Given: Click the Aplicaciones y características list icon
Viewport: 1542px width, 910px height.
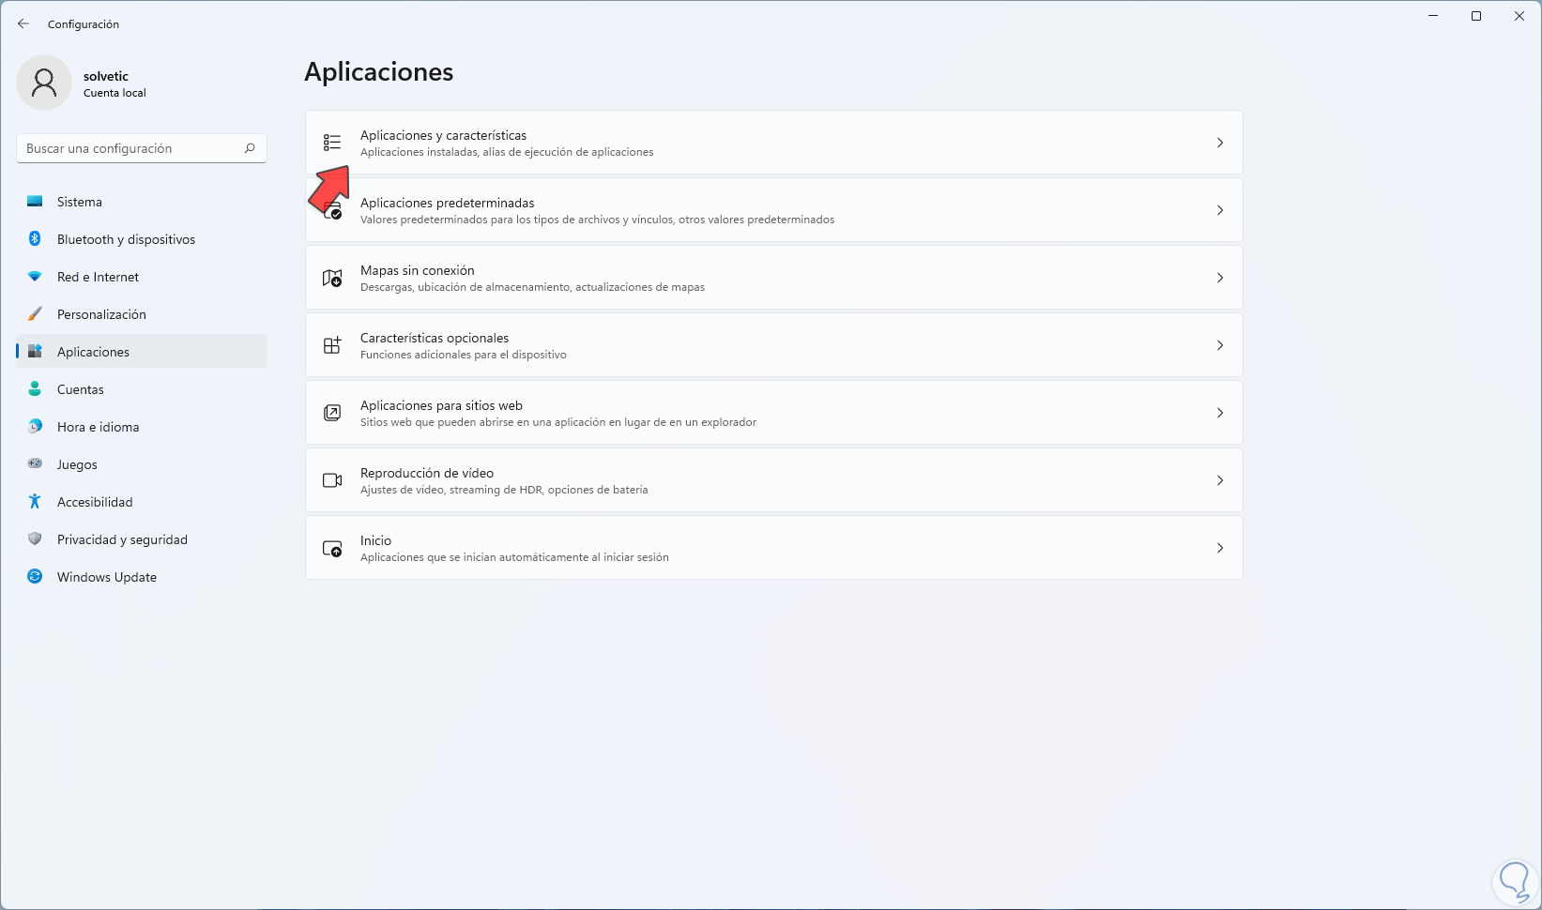Looking at the screenshot, I should point(332,143).
